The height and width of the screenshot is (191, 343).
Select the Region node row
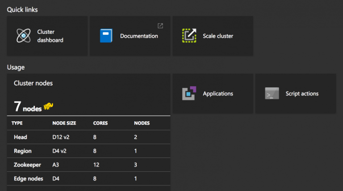[x=88, y=151]
